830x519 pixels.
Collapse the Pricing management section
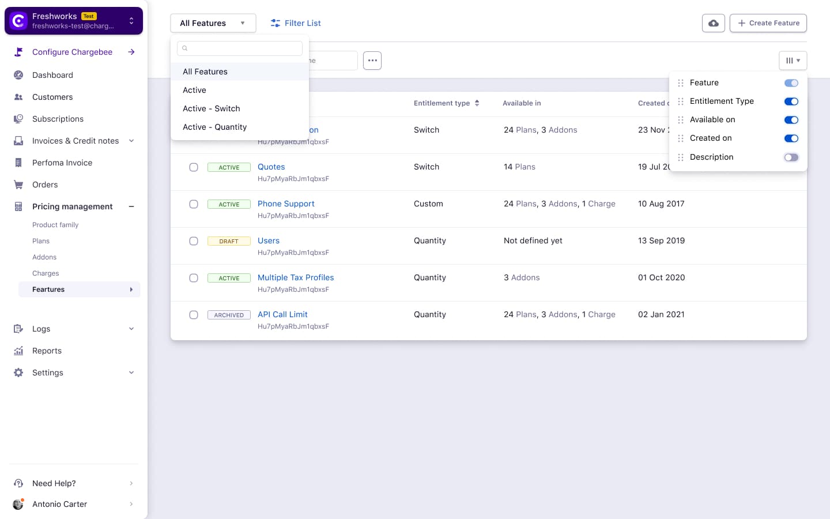coord(131,206)
